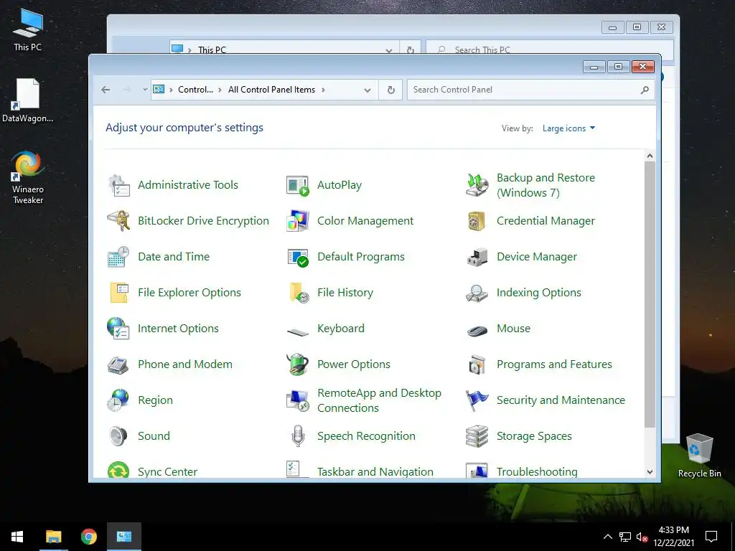Open the Sound speaker icon

(118, 436)
